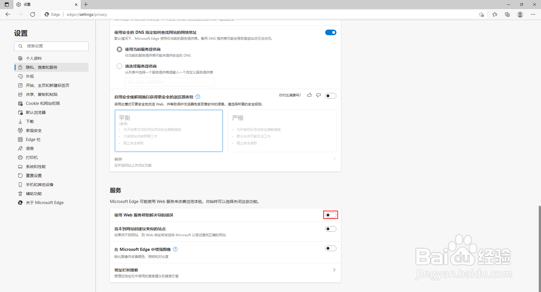Toggle 使用 Web 服务帮助解决导航错误

[x=331, y=215]
